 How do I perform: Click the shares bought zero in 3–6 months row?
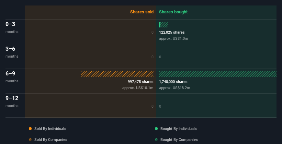click(x=160, y=57)
